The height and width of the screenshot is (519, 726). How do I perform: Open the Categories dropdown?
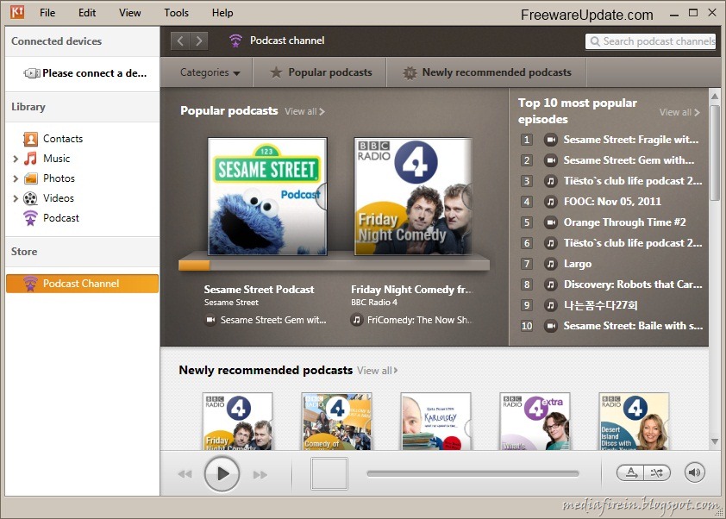point(210,72)
